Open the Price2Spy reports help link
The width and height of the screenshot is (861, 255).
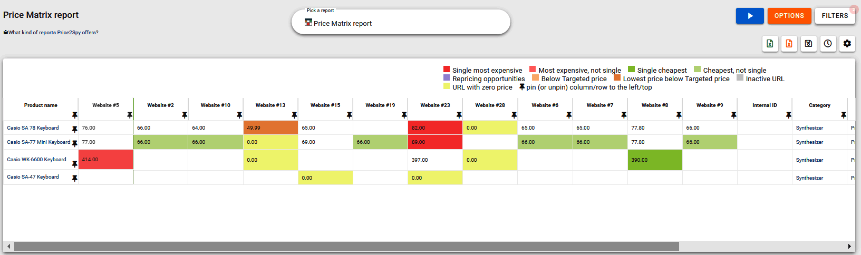click(53, 33)
